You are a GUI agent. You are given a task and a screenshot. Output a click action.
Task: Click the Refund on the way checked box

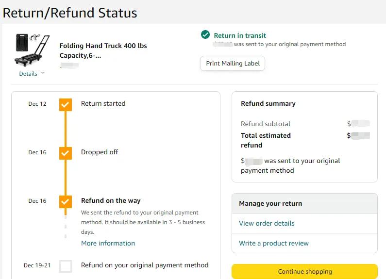[x=66, y=201]
